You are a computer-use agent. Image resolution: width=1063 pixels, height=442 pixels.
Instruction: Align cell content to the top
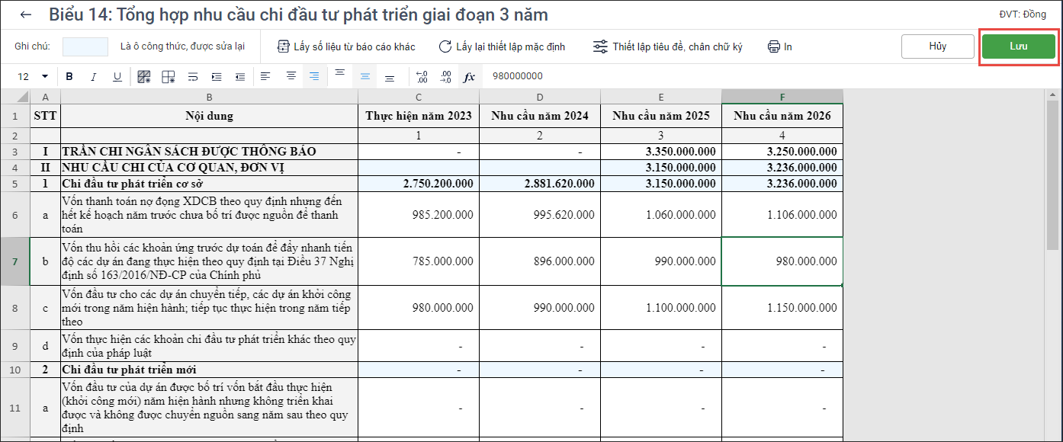[x=340, y=74]
